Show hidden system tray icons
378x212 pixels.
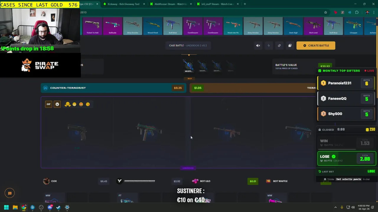coord(335,207)
